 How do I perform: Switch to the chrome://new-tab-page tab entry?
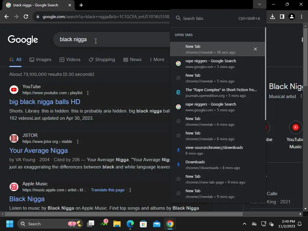tap(217, 179)
